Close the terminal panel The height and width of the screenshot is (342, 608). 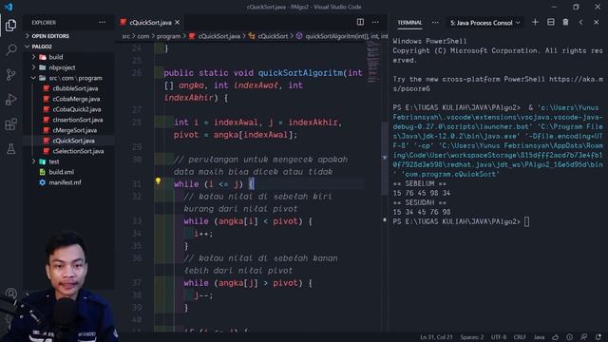pyautogui.click(x=597, y=22)
